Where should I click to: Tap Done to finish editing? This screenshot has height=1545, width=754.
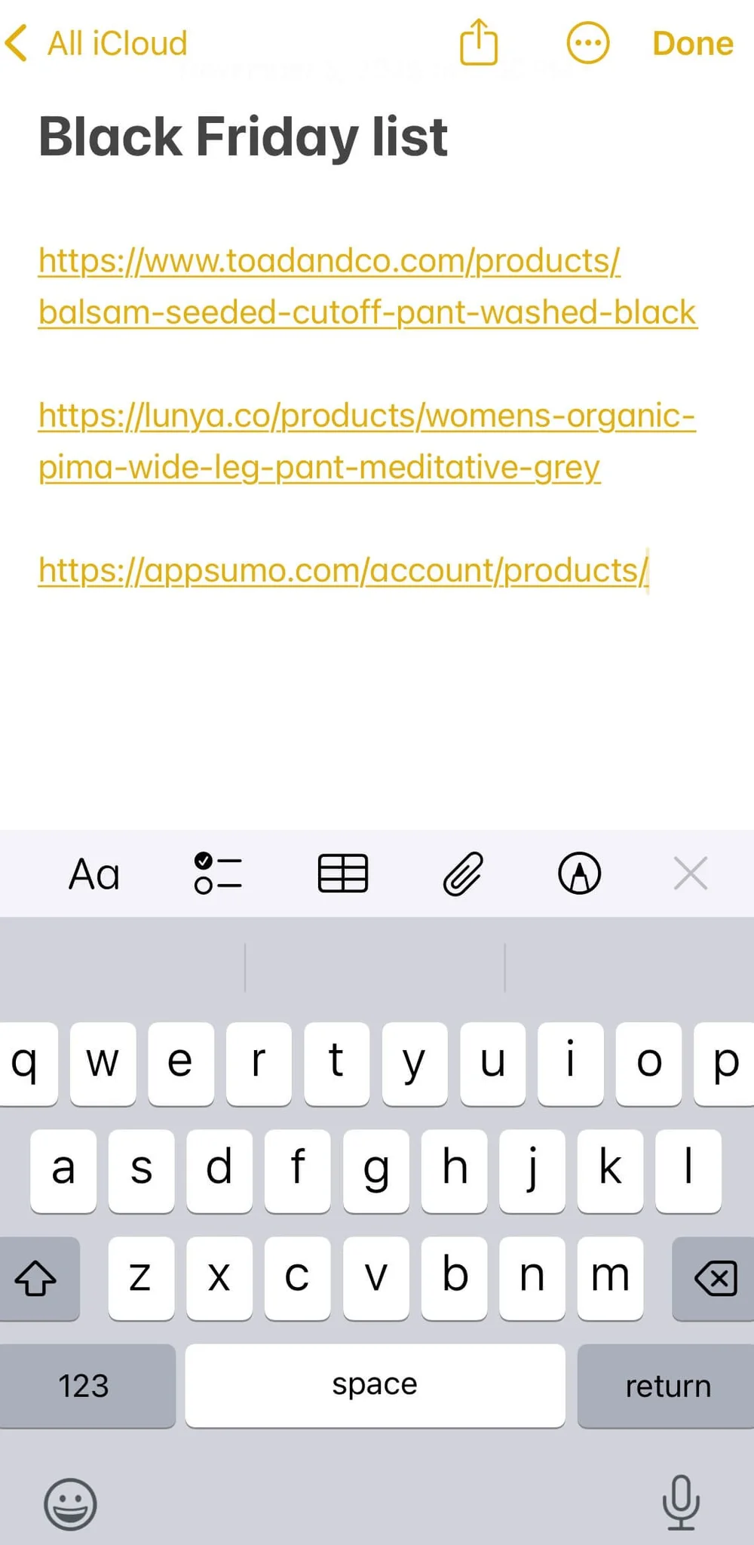click(x=692, y=43)
